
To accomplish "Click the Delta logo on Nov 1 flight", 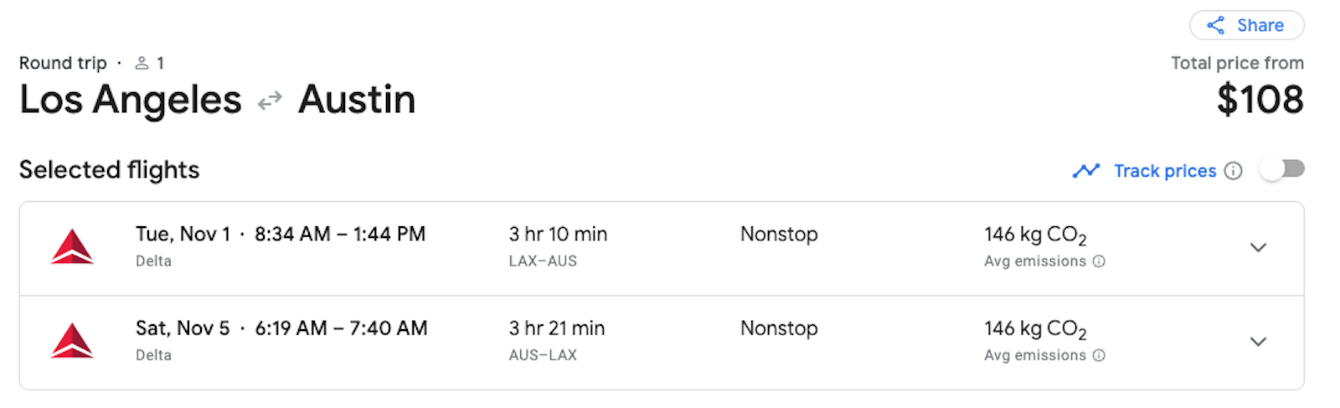I will click(x=72, y=246).
